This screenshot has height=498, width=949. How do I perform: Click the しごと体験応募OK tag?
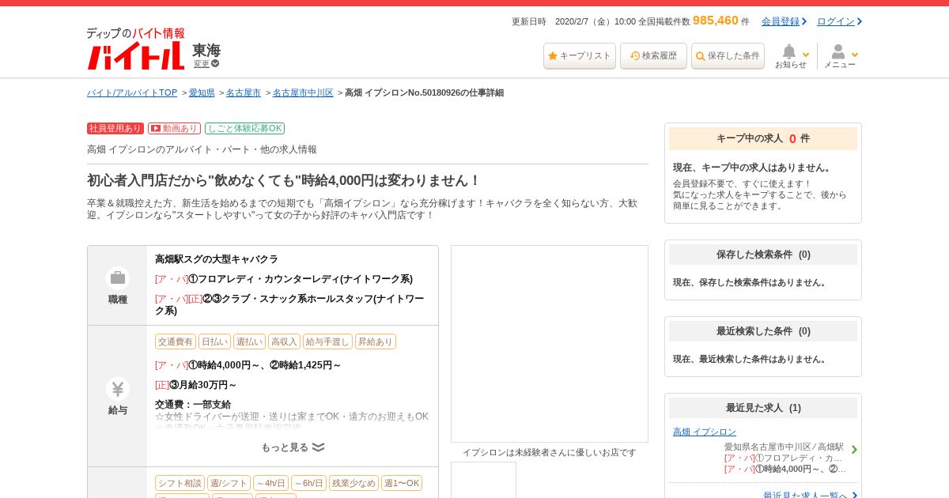click(x=244, y=128)
